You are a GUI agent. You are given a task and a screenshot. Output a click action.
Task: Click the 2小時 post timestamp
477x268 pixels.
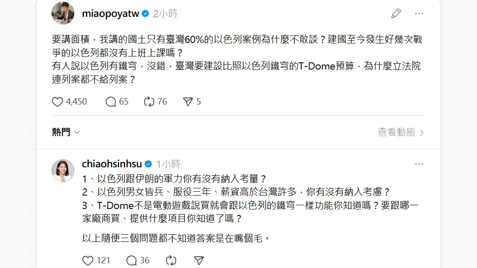coord(165,13)
